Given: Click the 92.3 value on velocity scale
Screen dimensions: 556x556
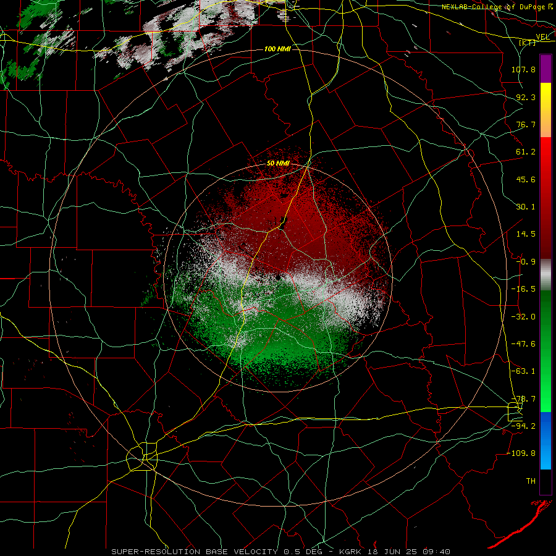Looking at the screenshot, I should click(526, 97).
